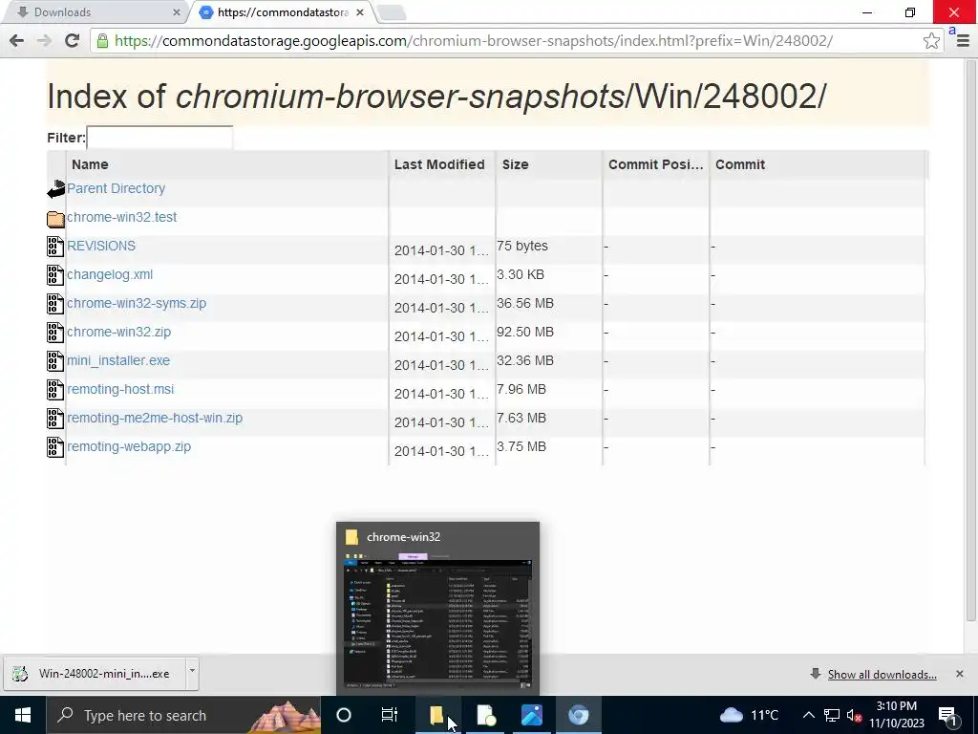Screen dimensions: 978x734
Task: Click the muted speaker volume icon
Action: click(x=855, y=716)
